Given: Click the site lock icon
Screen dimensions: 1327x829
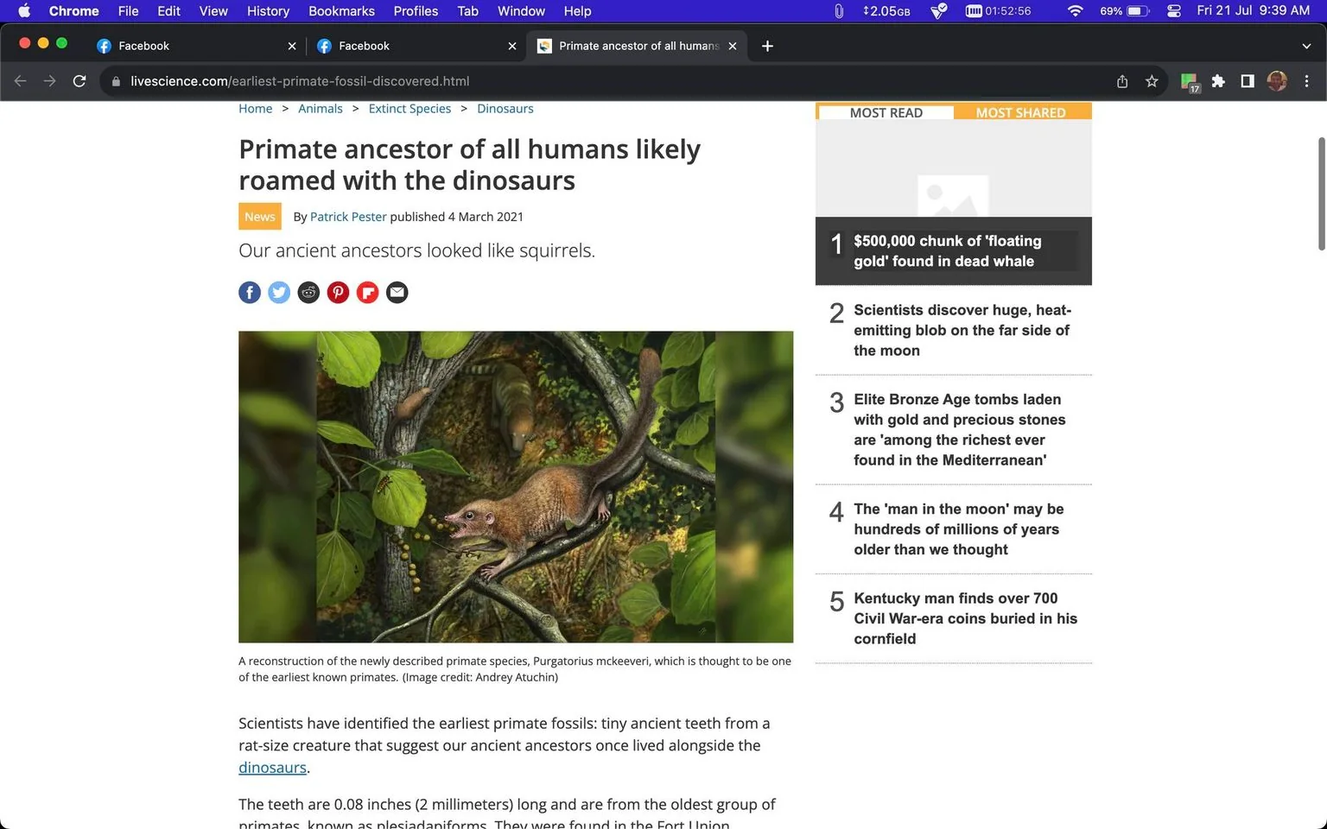Looking at the screenshot, I should point(116,81).
